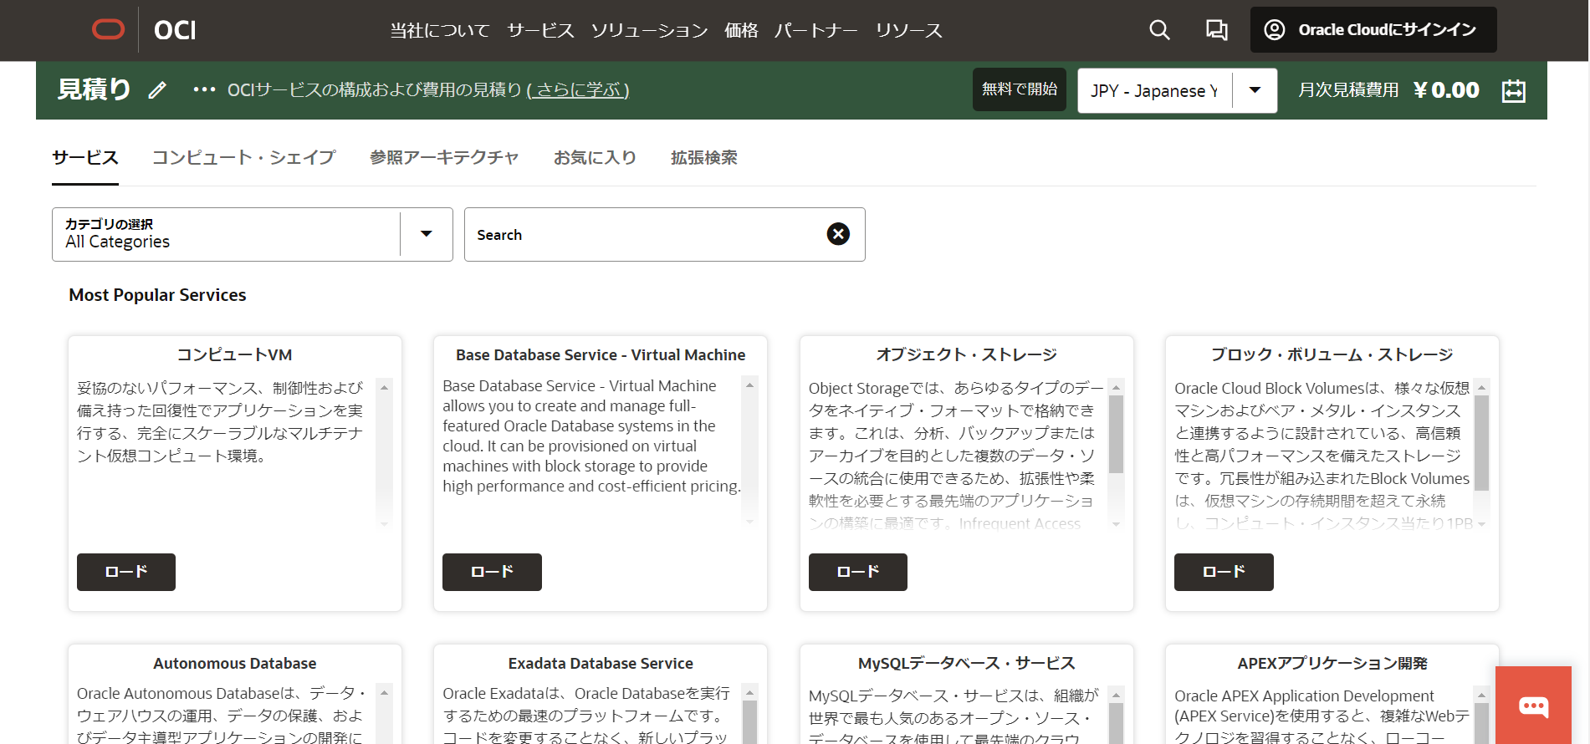1590x744 pixels.
Task: Open the パートナー menu
Action: 816,31
